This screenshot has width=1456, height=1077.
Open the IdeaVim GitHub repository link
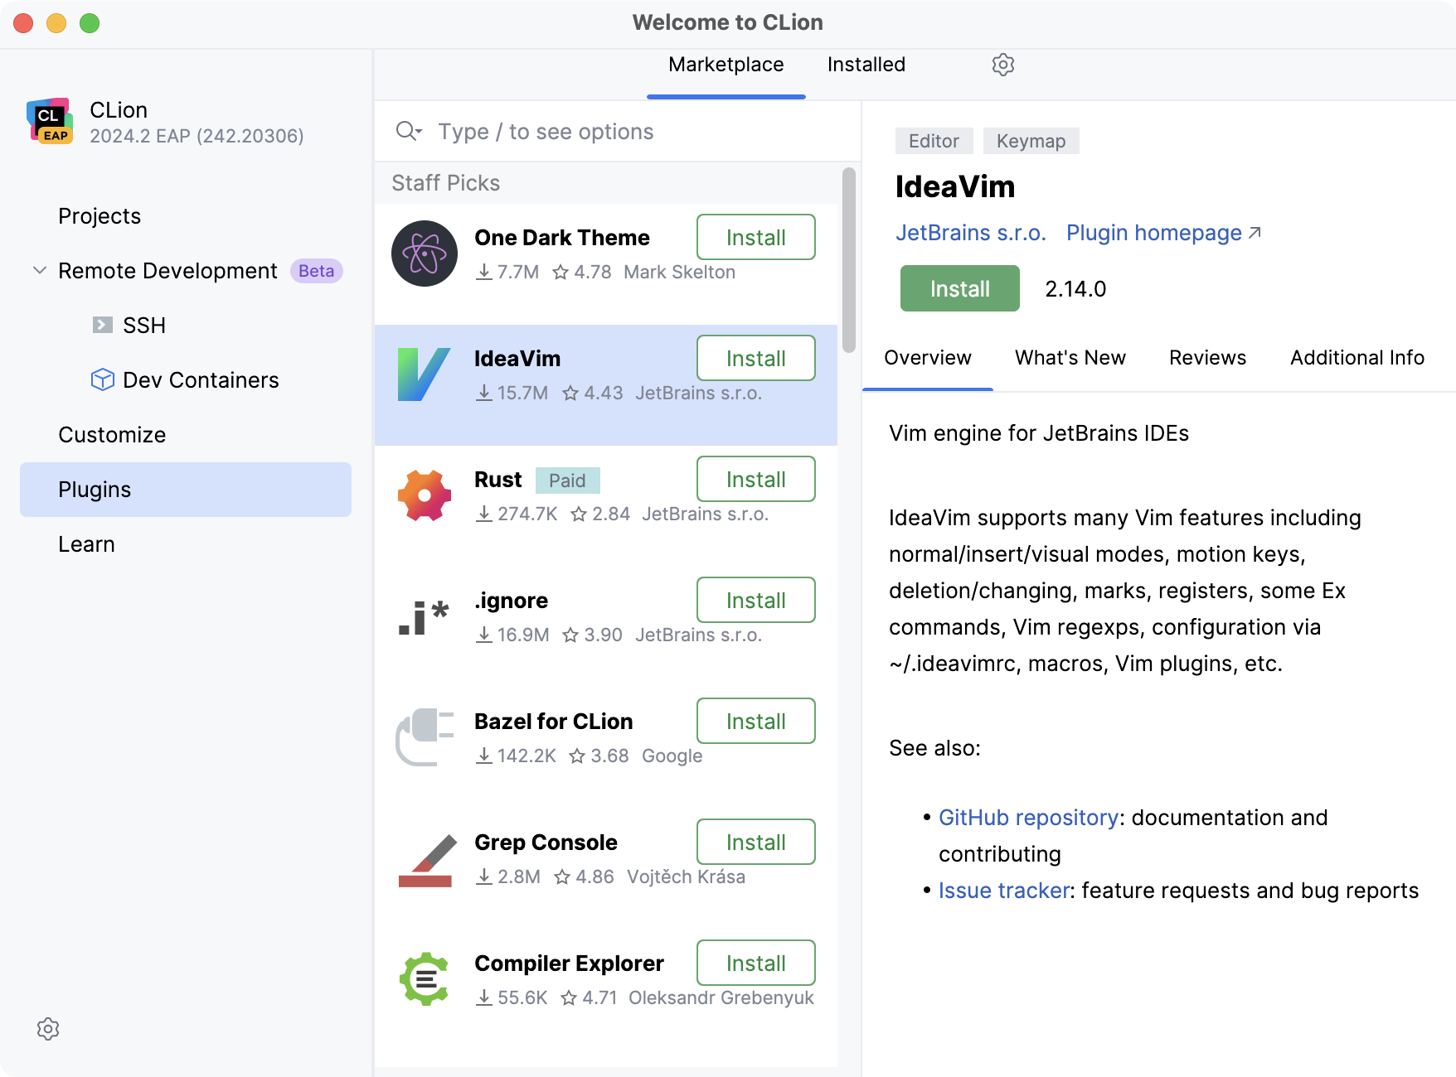(1028, 818)
